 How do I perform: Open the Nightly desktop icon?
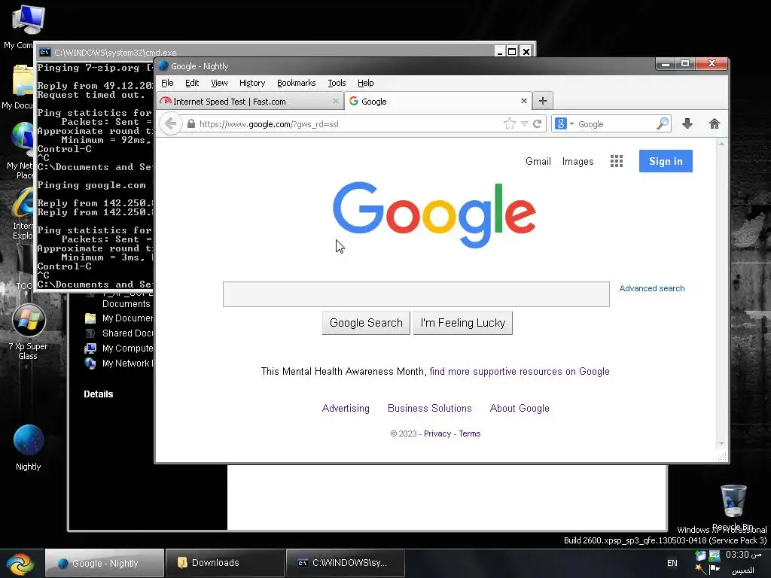coord(28,448)
